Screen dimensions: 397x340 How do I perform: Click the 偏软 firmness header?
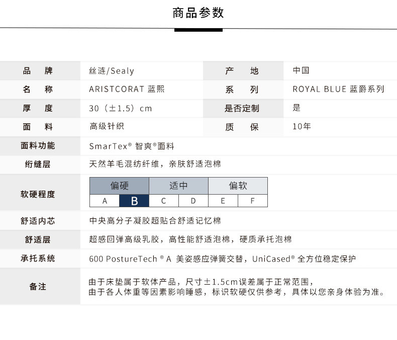coord(238,186)
